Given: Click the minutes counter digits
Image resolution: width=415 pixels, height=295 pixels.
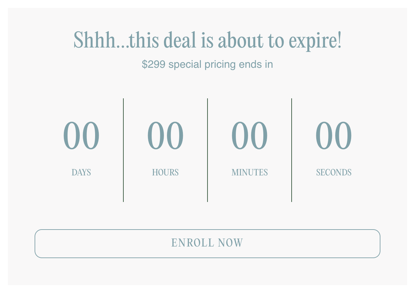Looking at the screenshot, I should click(x=249, y=136).
